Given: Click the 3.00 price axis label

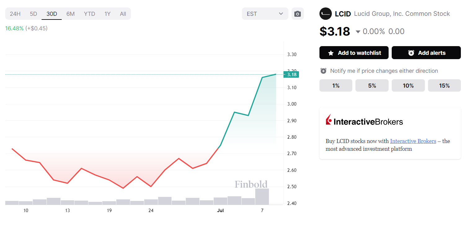Looking at the screenshot, I should 292,104.
